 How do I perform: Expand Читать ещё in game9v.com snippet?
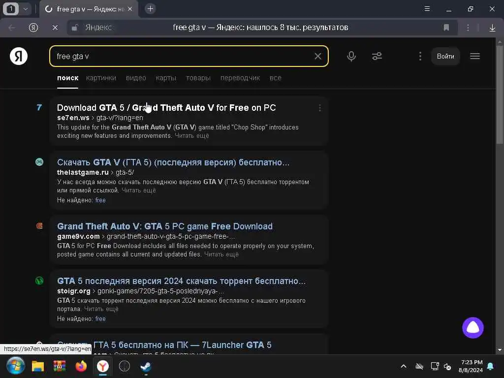[221, 254]
